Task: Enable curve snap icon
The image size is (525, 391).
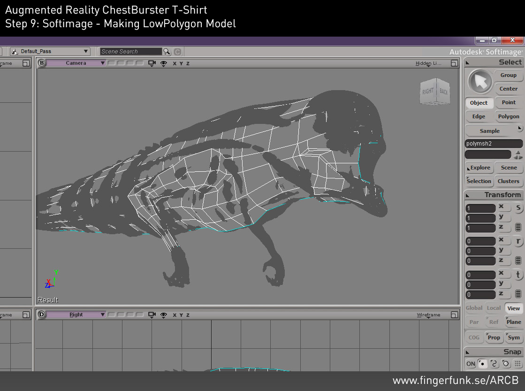Action: click(494, 363)
